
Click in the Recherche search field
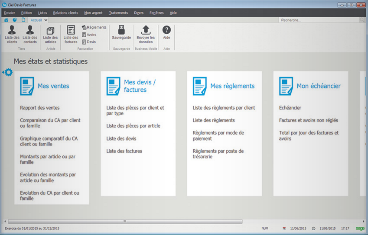pyautogui.click(x=319, y=20)
